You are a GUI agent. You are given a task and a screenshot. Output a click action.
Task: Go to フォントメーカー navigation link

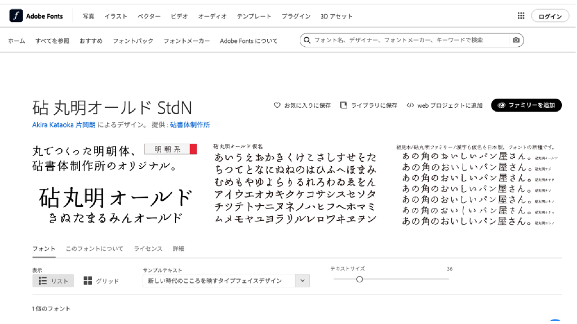tap(187, 41)
